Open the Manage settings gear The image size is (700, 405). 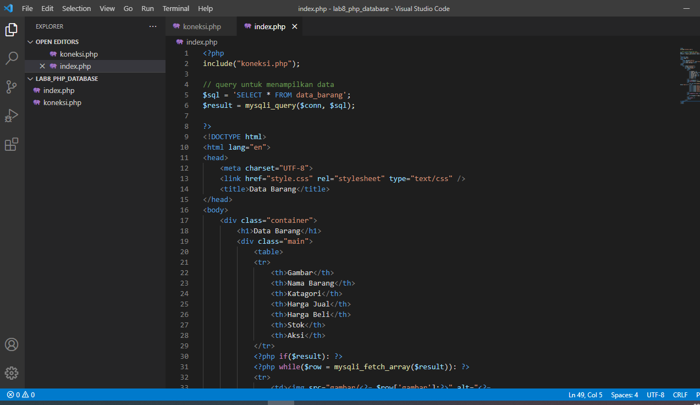11,373
